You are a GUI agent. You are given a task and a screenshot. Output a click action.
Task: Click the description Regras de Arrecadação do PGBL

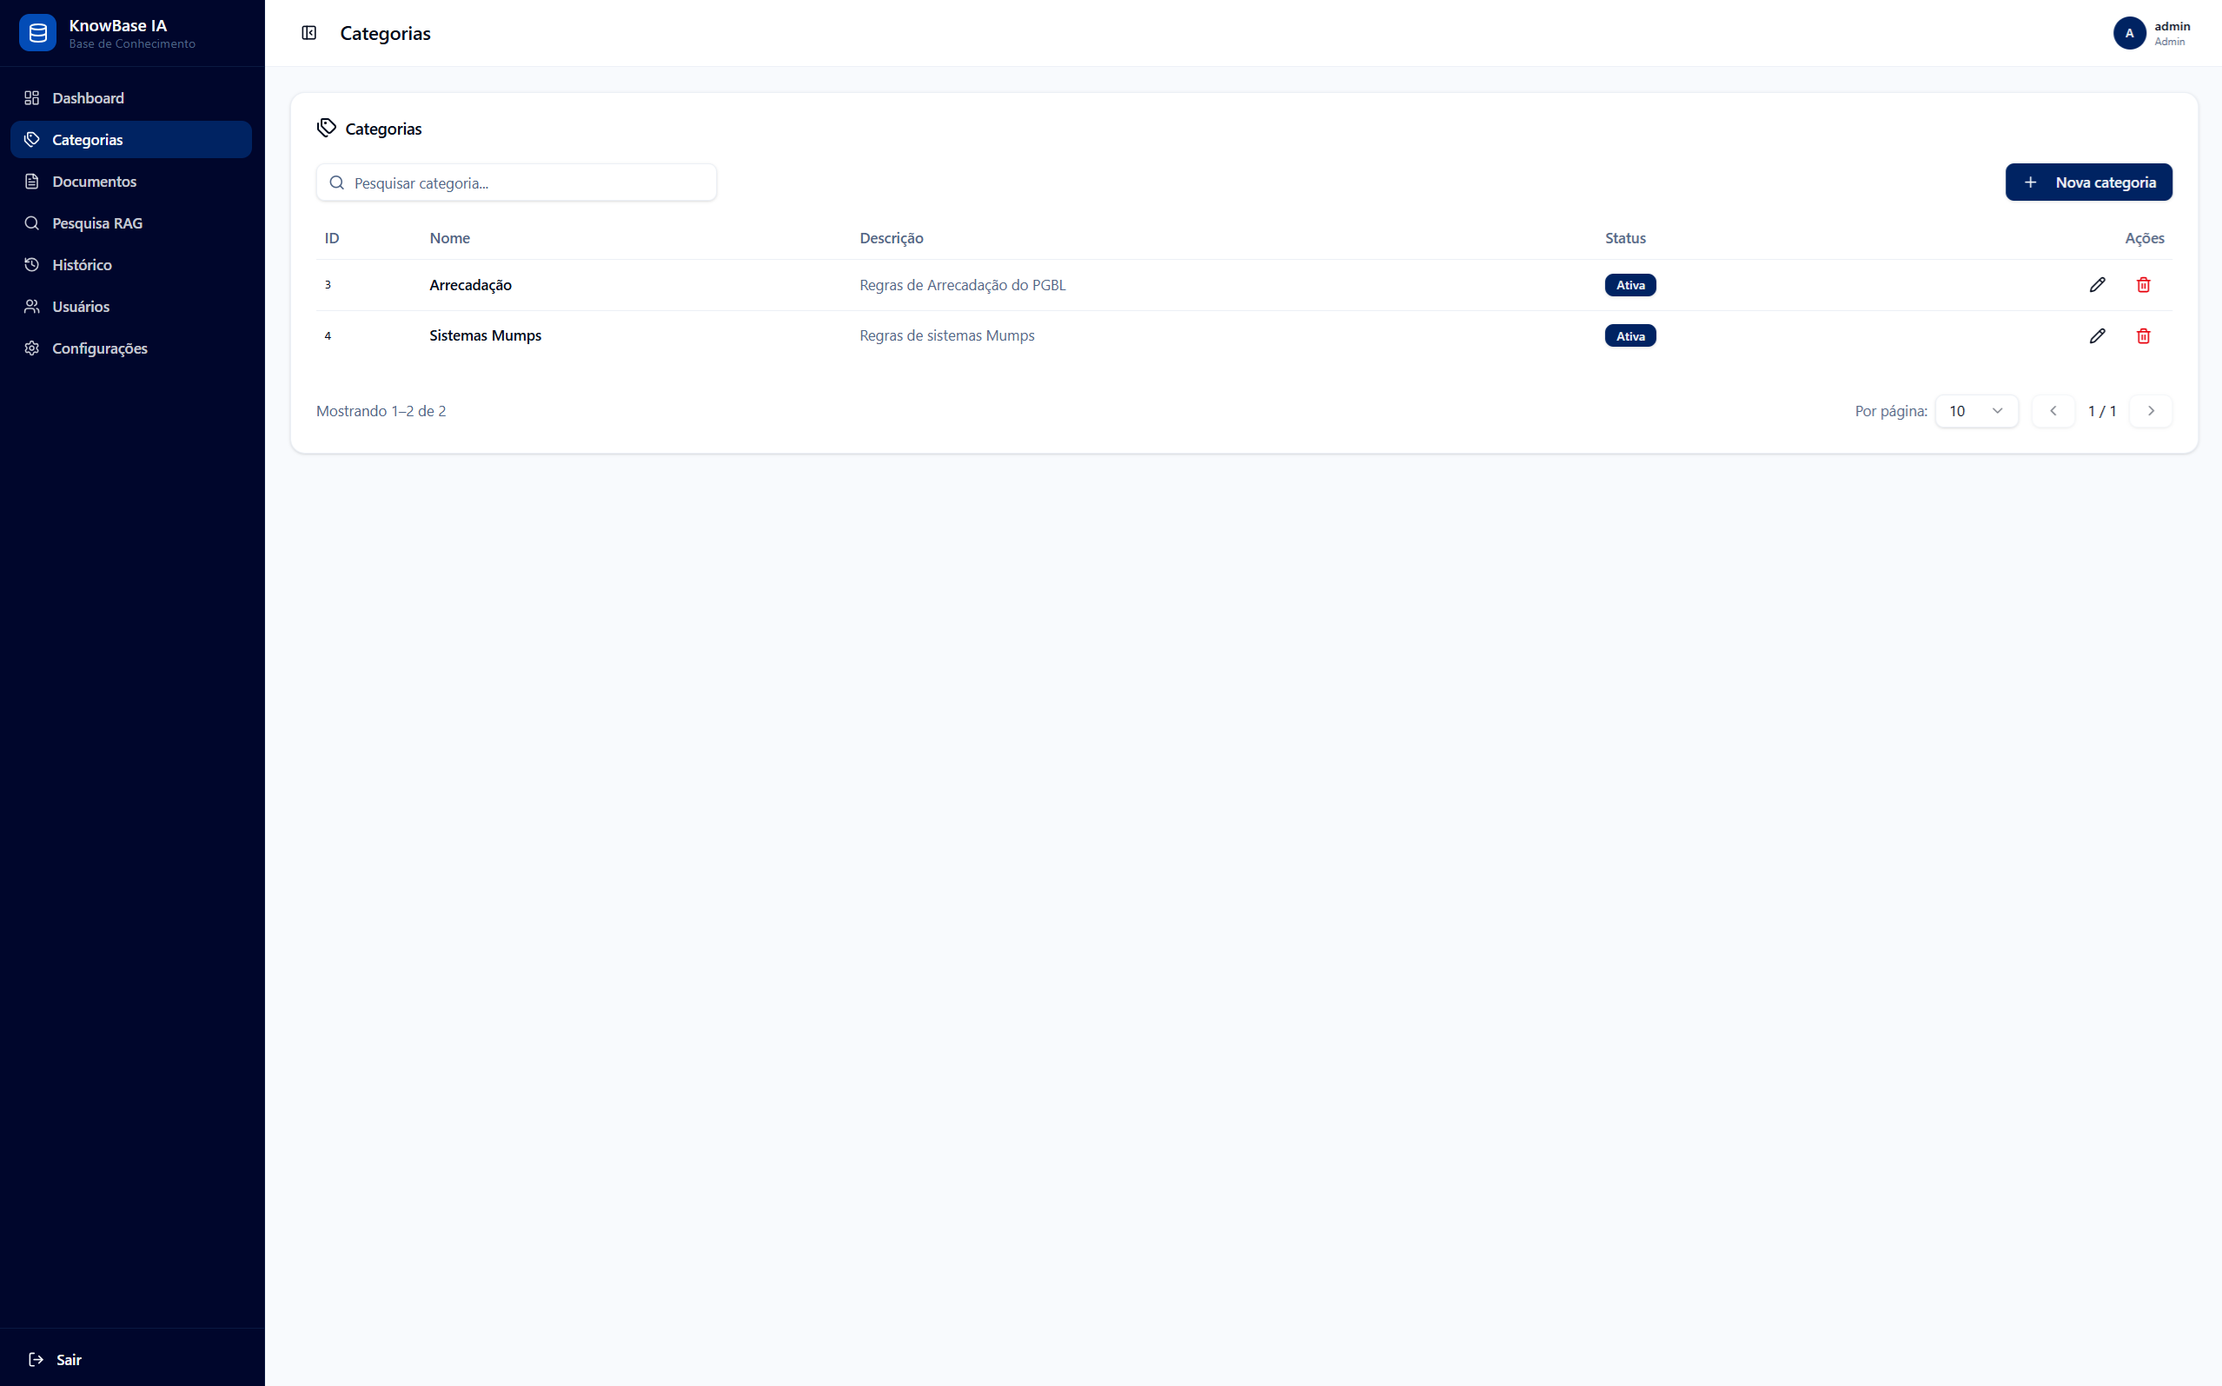[963, 285]
